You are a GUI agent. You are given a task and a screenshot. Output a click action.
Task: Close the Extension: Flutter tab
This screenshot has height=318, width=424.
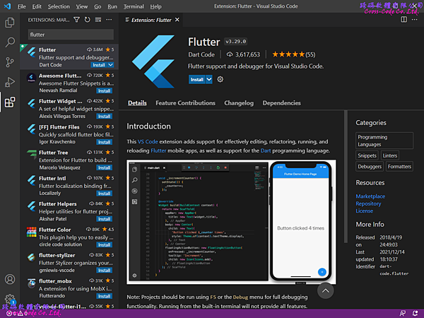[177, 20]
